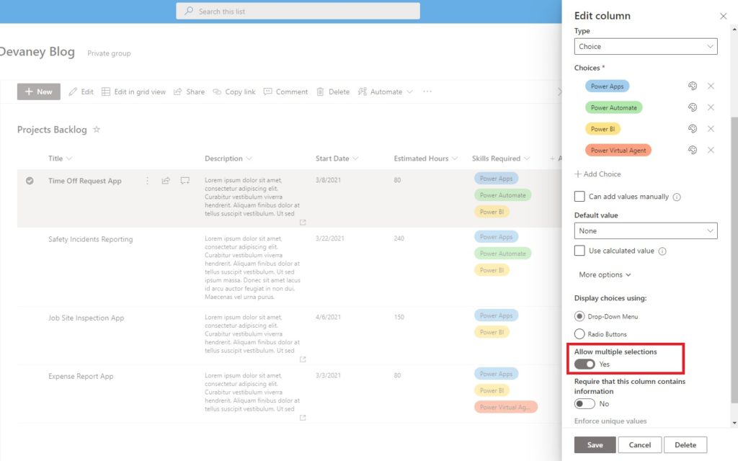Viewport: 738px width, 461px height.
Task: Open color palette for Power BI choice
Action: click(693, 128)
